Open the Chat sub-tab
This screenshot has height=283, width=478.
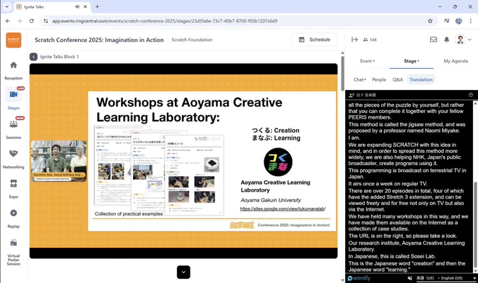click(x=359, y=79)
